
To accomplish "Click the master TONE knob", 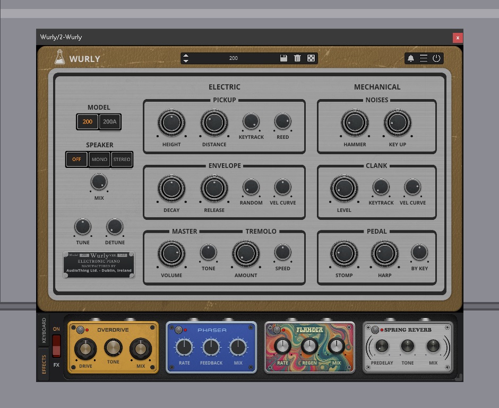I will 209,253.
